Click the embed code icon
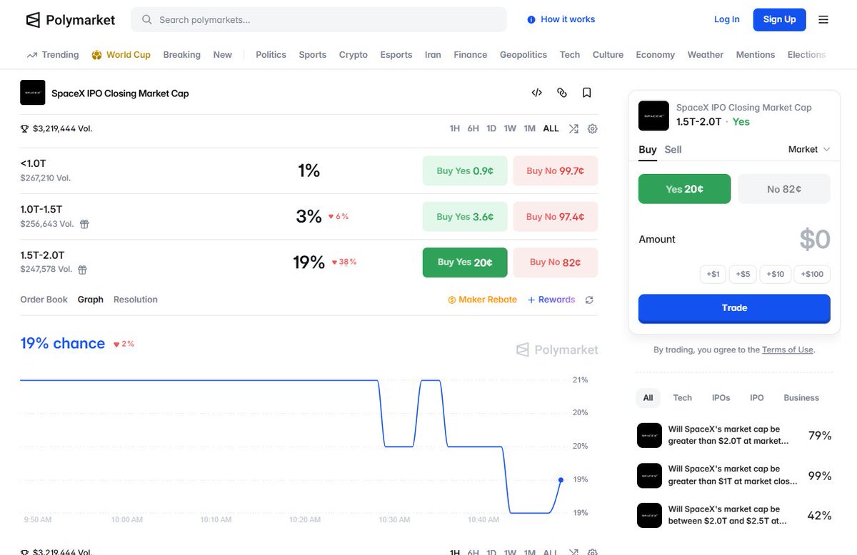Viewport: 857px width, 555px height. tap(537, 93)
